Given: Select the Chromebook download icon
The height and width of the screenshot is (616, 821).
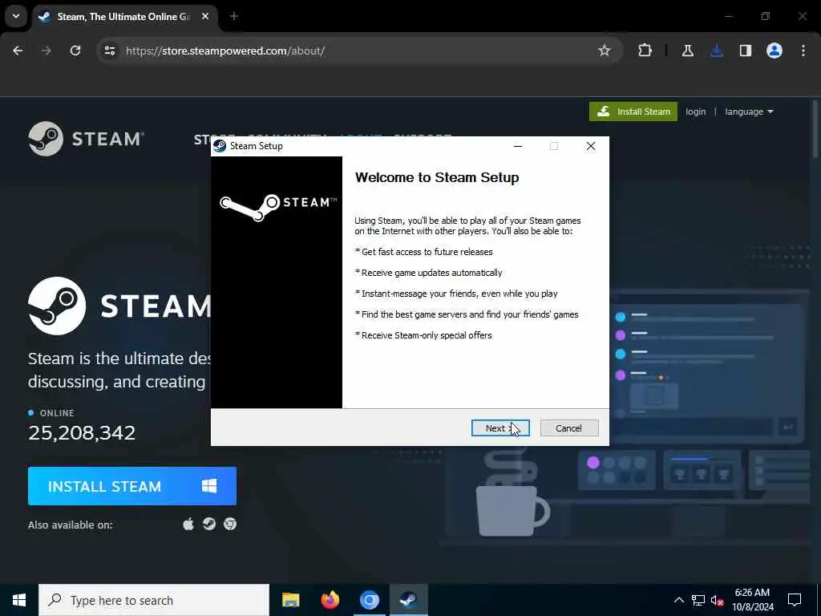Looking at the screenshot, I should click(230, 524).
